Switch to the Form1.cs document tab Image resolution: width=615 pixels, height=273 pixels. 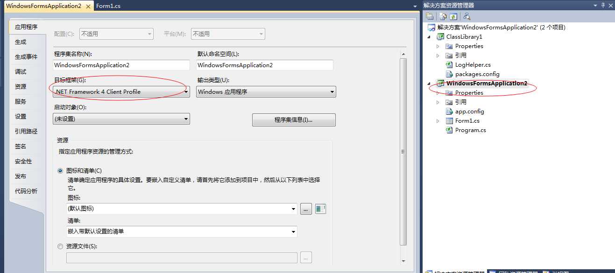(108, 6)
